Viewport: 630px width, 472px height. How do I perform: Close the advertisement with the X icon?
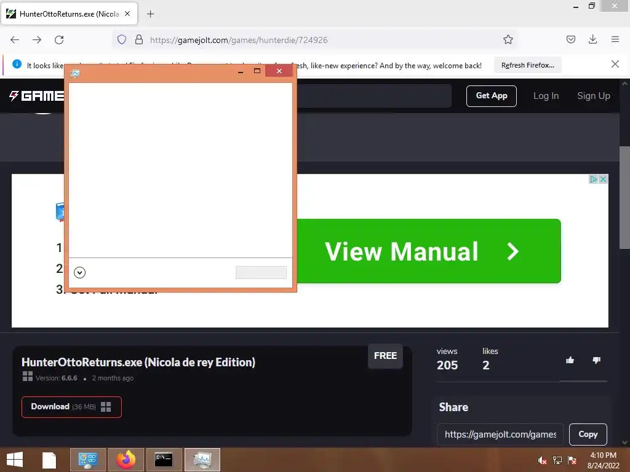[603, 179]
